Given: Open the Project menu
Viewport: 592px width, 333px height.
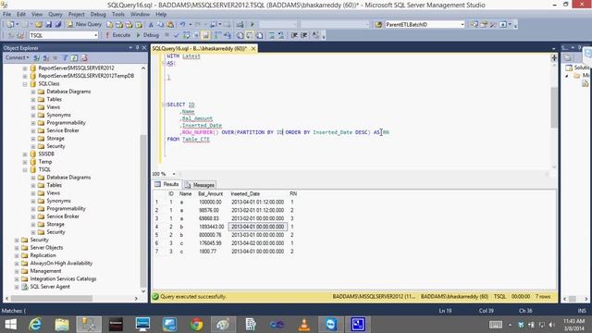Looking at the screenshot, I should pyautogui.click(x=76, y=15).
